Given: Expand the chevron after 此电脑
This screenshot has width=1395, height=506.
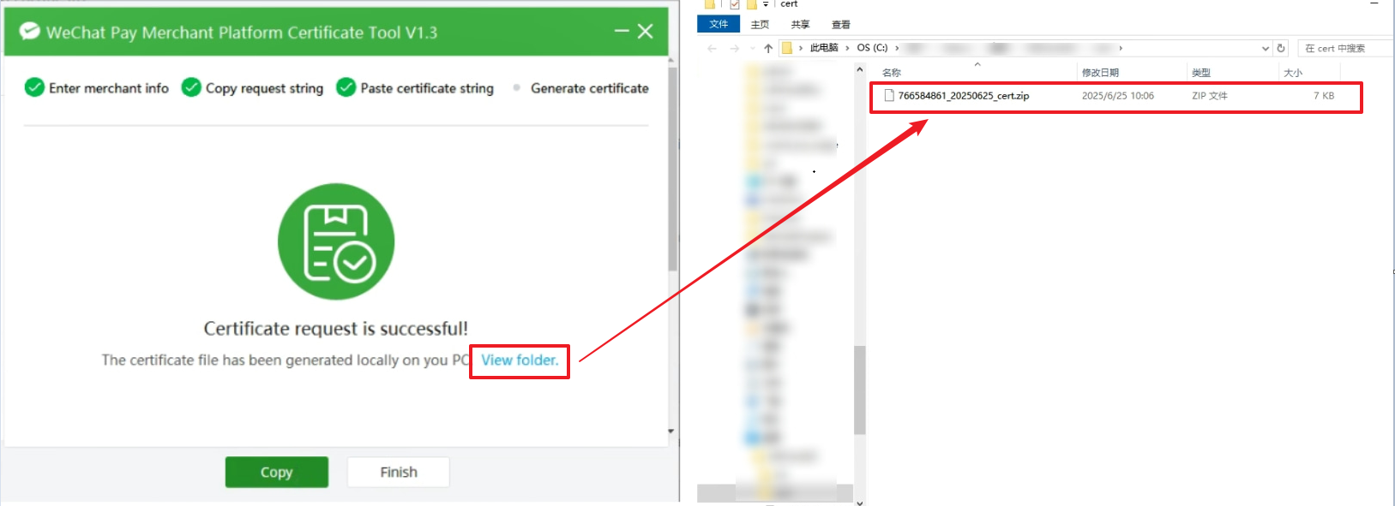Looking at the screenshot, I should tap(847, 48).
